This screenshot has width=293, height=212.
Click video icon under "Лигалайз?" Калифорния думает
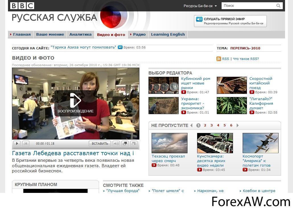click(252, 112)
